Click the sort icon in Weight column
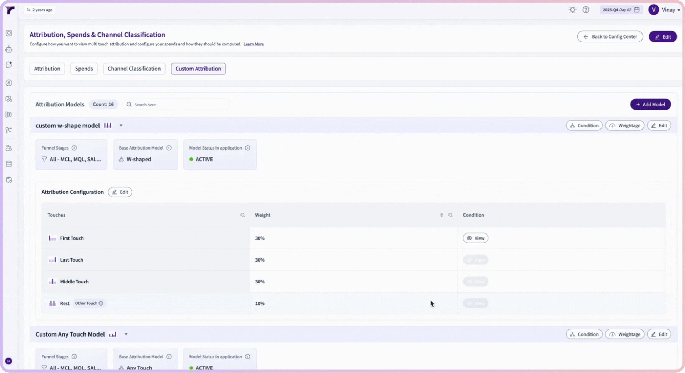 point(441,215)
